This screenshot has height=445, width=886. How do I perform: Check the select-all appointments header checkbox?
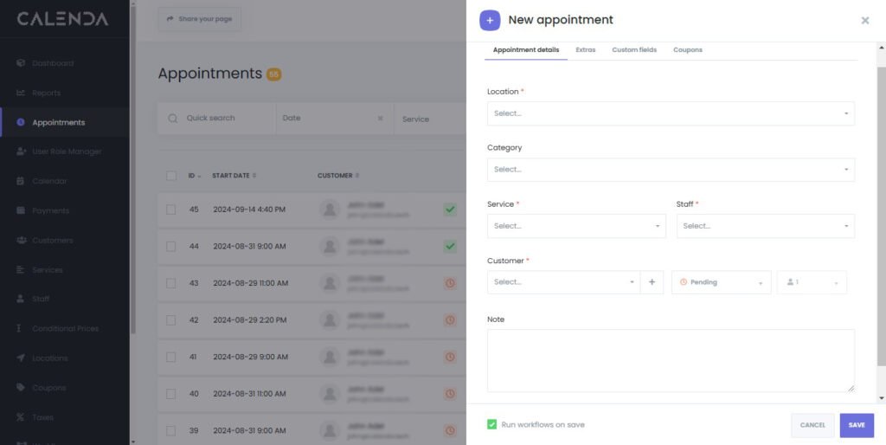[171, 176]
